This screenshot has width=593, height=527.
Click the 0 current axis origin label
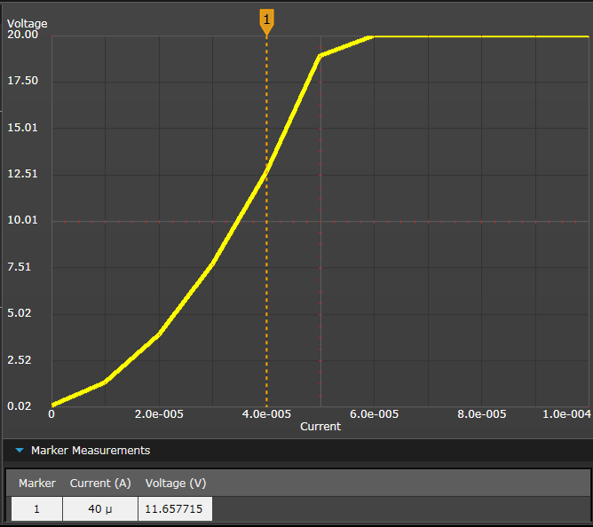pos(51,414)
